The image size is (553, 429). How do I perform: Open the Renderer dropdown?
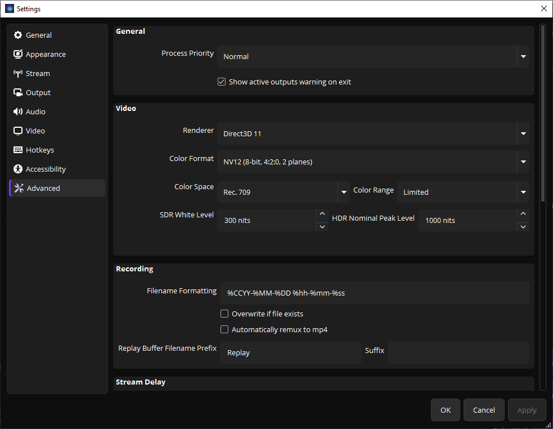pyautogui.click(x=373, y=133)
